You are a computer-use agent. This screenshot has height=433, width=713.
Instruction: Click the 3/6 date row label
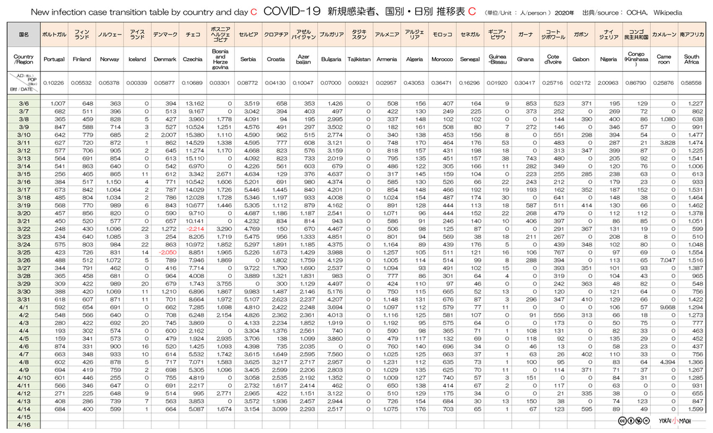click(x=24, y=104)
